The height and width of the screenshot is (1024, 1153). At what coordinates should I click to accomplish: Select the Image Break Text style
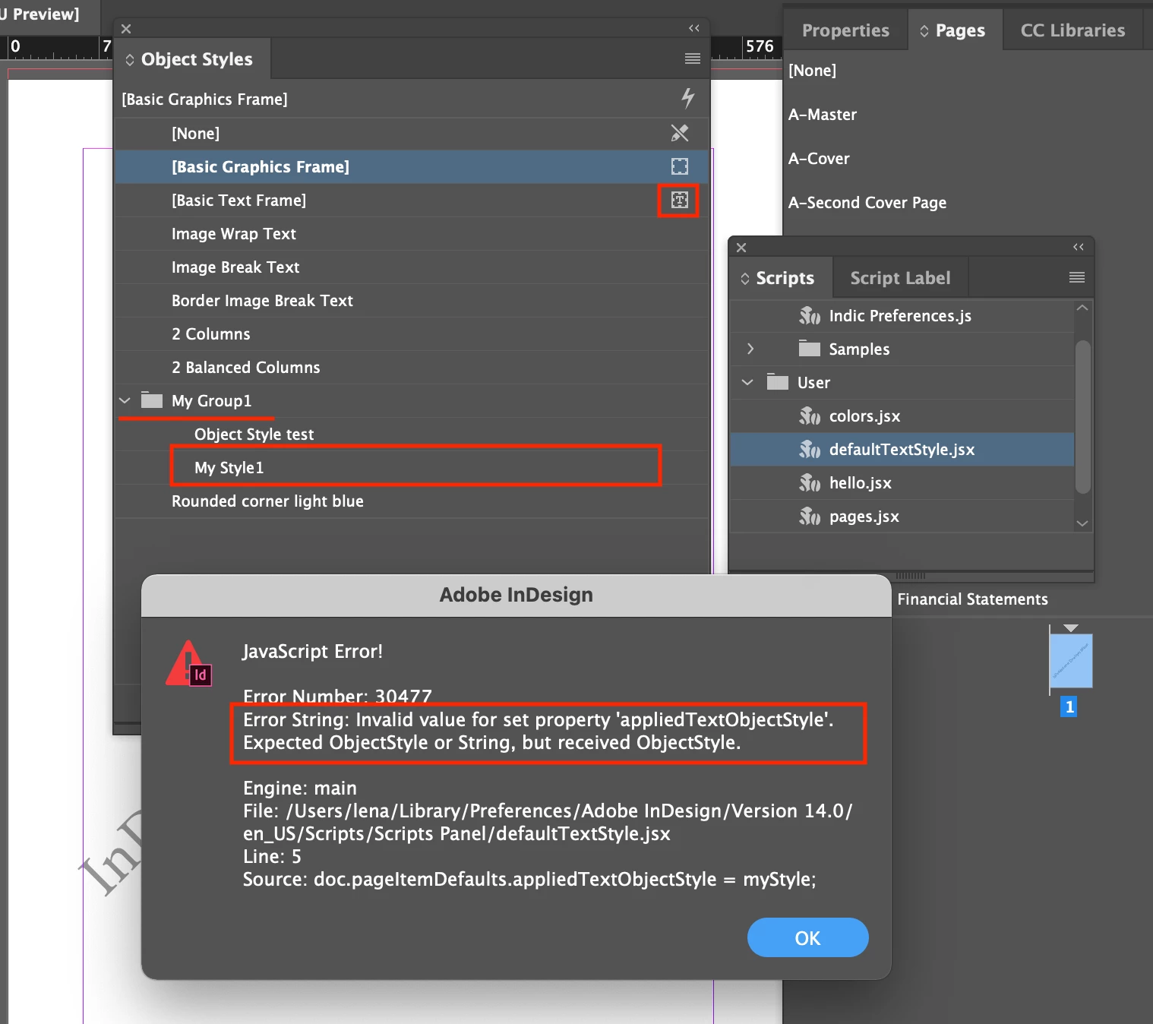click(411, 267)
